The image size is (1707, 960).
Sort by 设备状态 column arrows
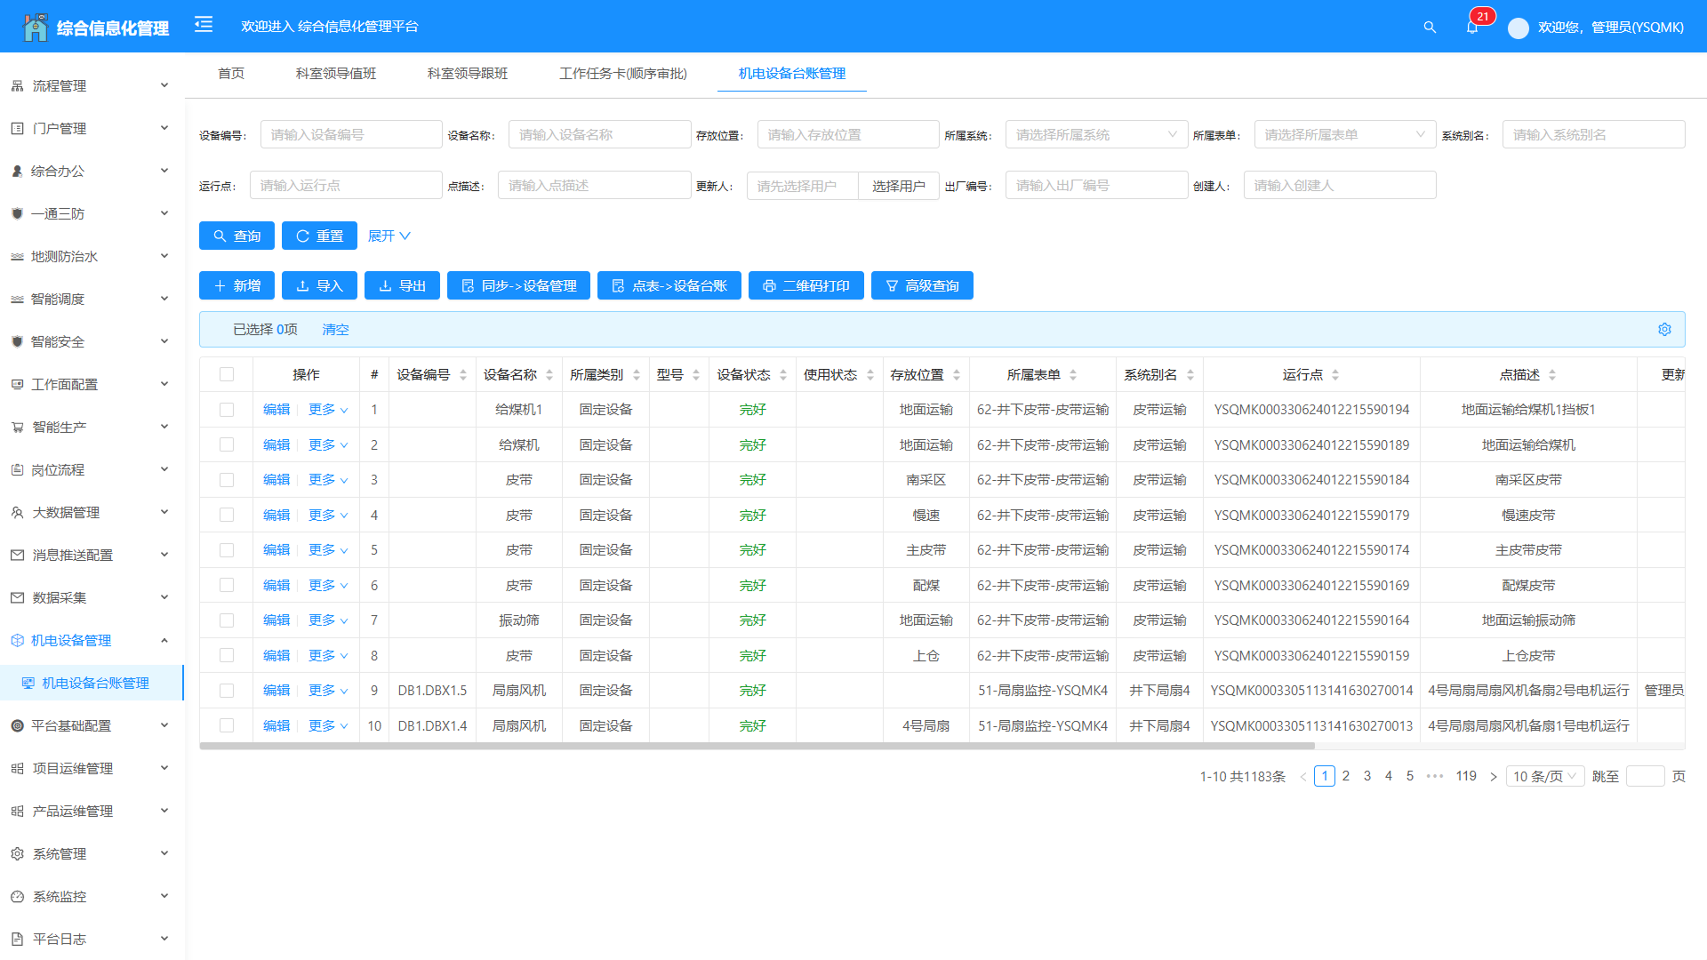point(783,375)
